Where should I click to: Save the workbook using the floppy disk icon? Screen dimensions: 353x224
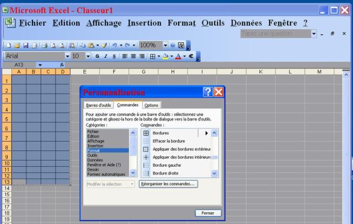[x=26, y=45]
